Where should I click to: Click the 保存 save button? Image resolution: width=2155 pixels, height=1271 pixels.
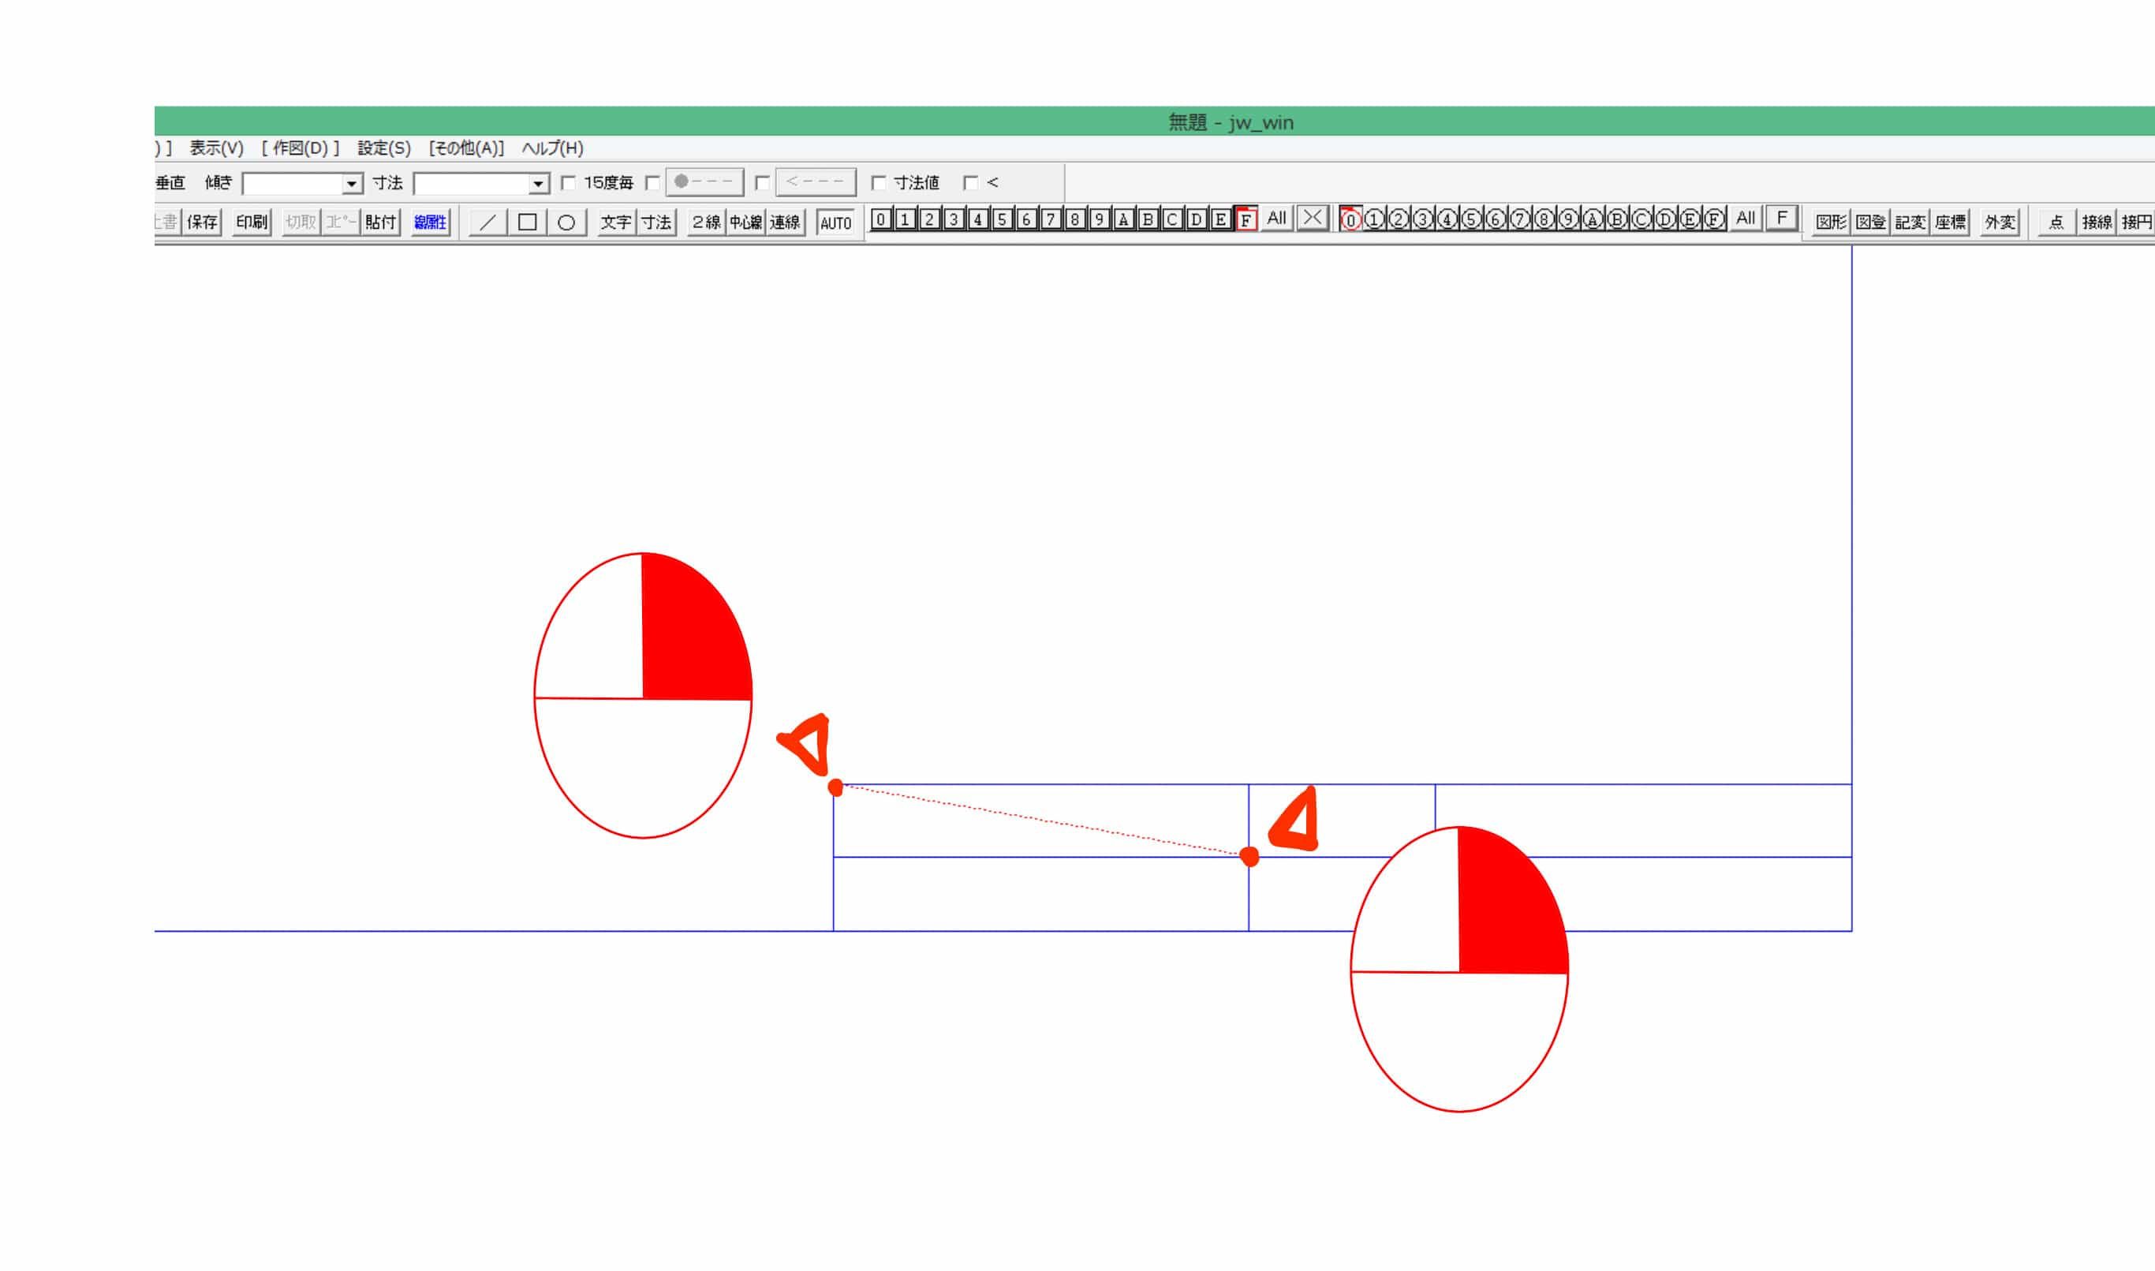coord(203,222)
